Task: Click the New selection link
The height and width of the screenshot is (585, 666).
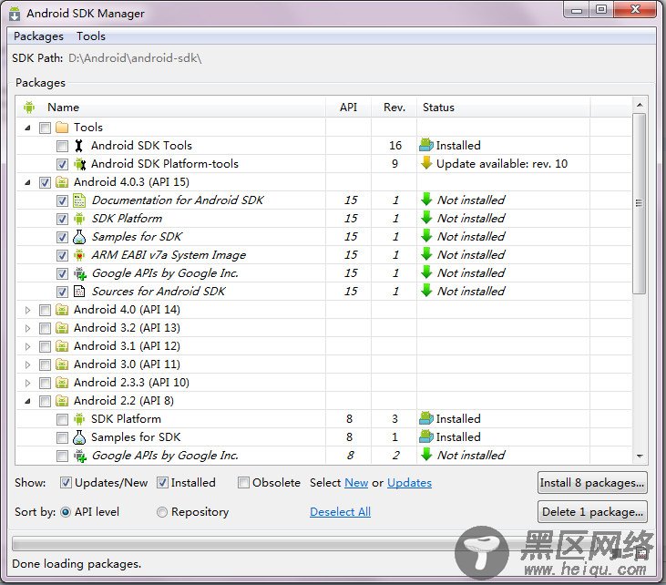Action: coord(356,483)
